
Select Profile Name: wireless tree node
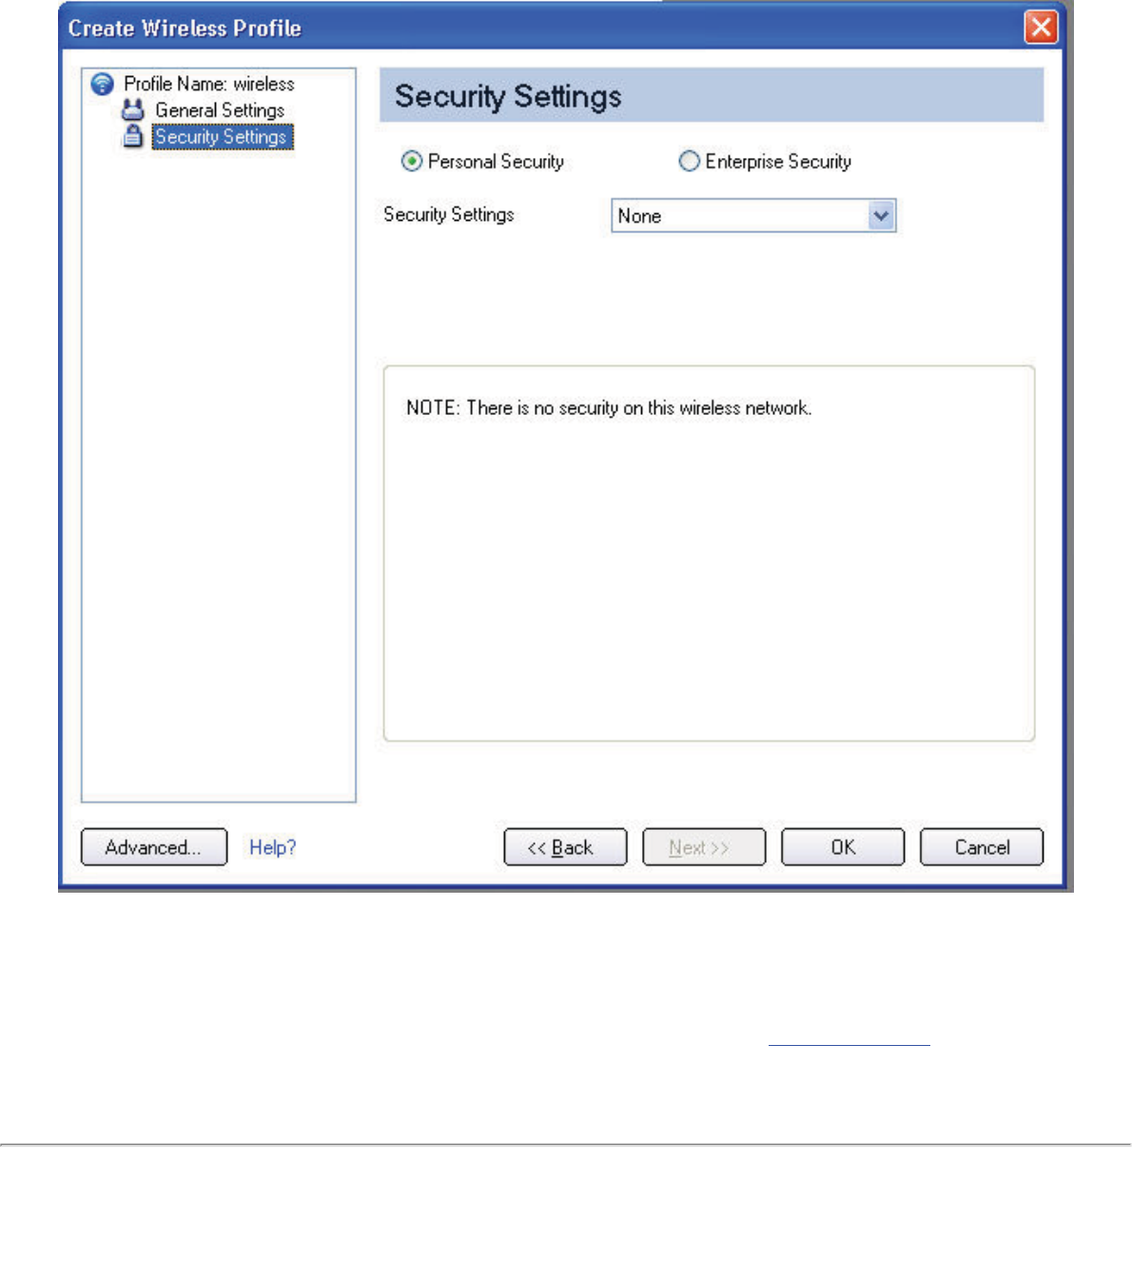[x=209, y=84]
